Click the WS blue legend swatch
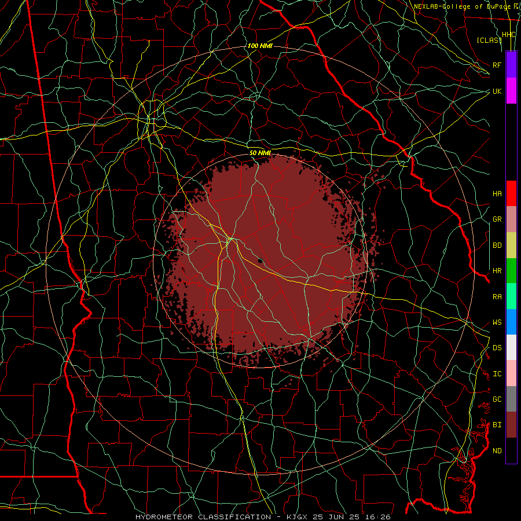521x521 pixels. (x=511, y=322)
